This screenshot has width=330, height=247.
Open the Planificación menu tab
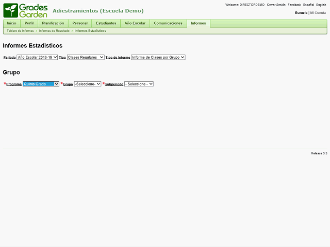[x=53, y=23]
